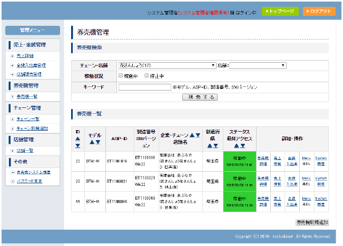Open the 店舗 dropdown
343x246 pixels.
click(x=257, y=65)
